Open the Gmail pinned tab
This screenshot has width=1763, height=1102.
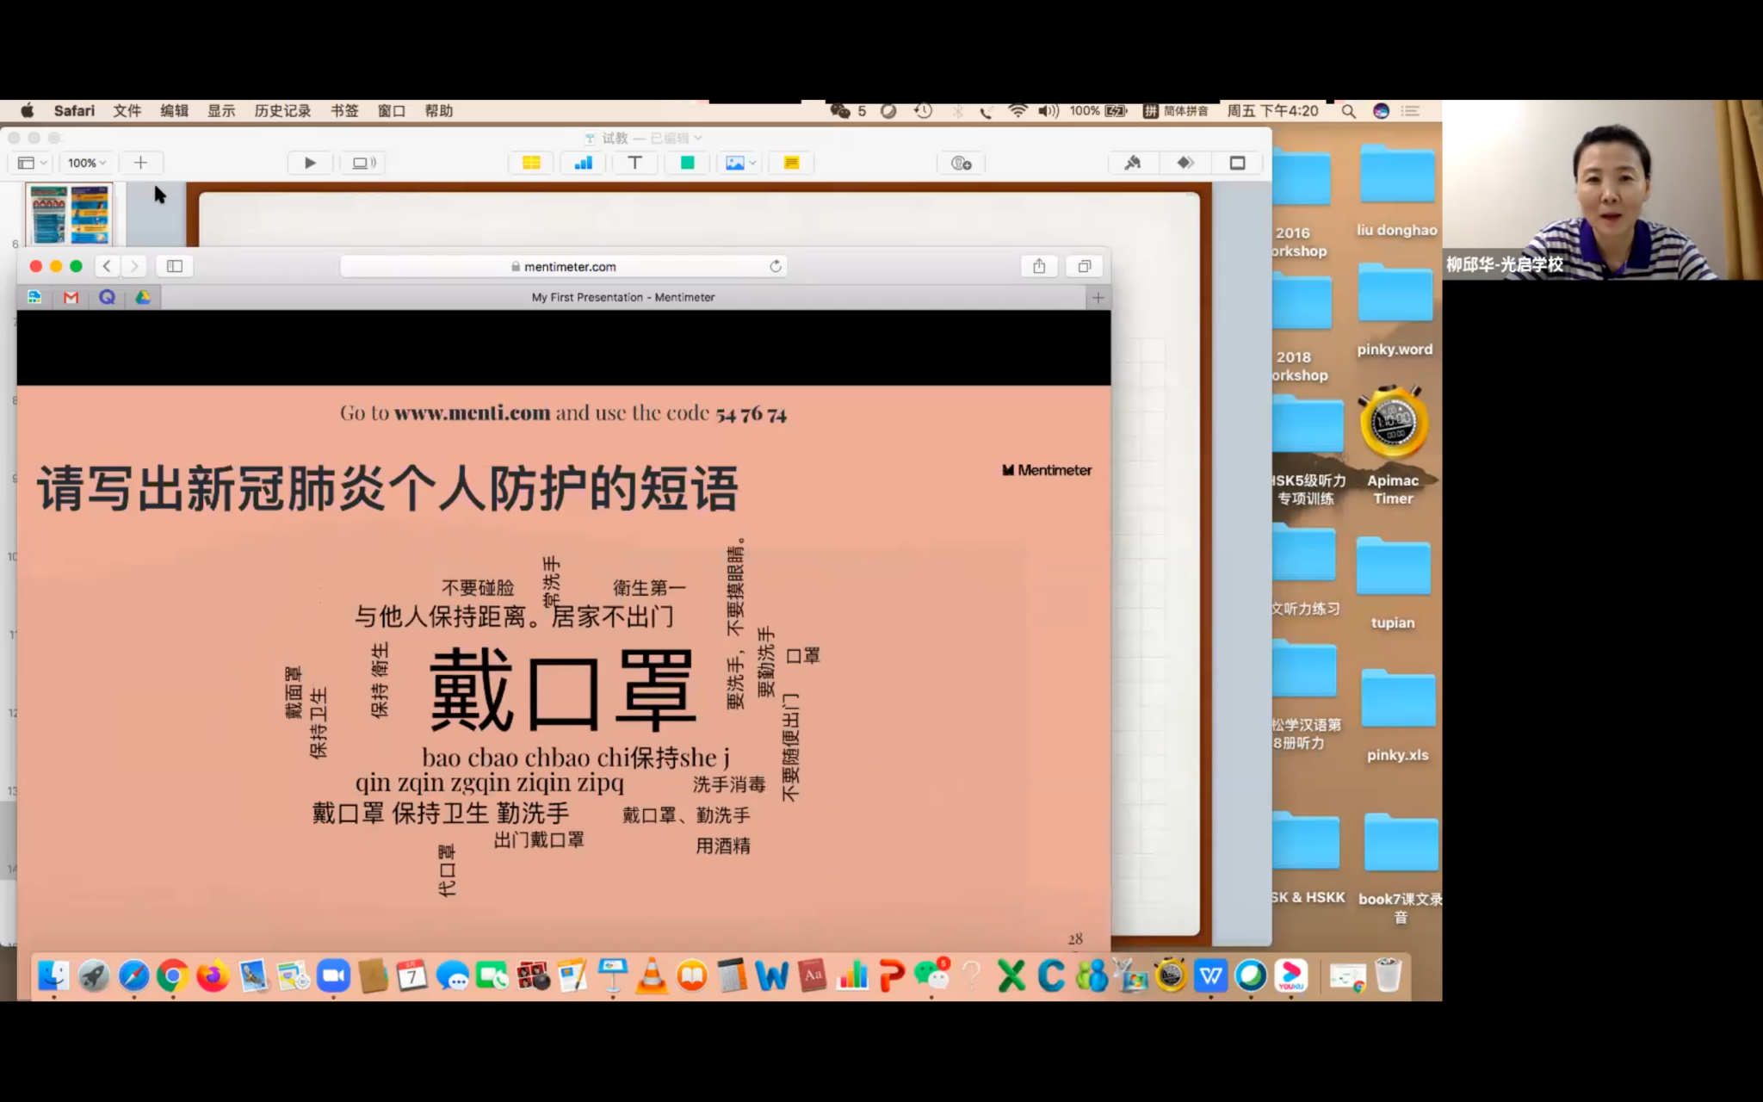tap(71, 297)
